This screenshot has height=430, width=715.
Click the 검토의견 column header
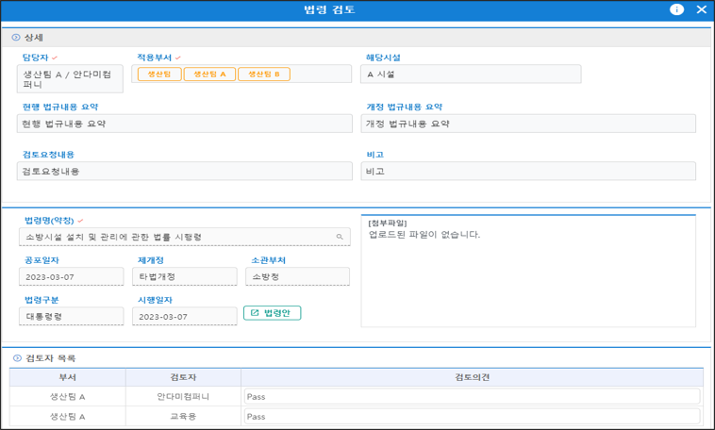(472, 377)
